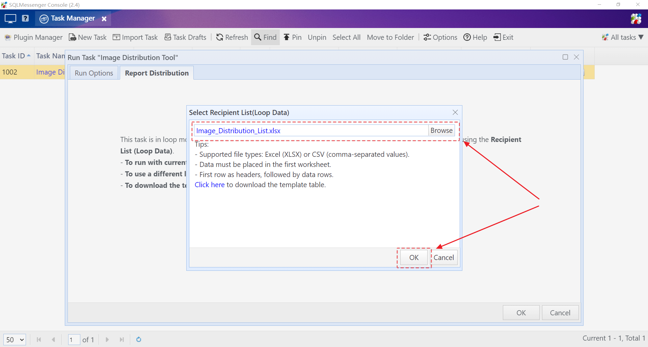Open the Options toolbar item
The width and height of the screenshot is (648, 347).
[x=440, y=37]
